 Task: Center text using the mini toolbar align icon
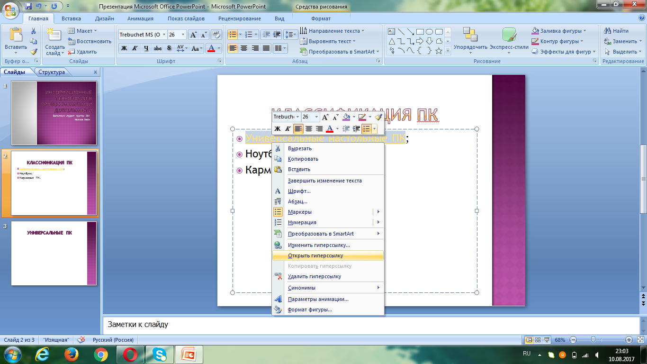tap(309, 128)
